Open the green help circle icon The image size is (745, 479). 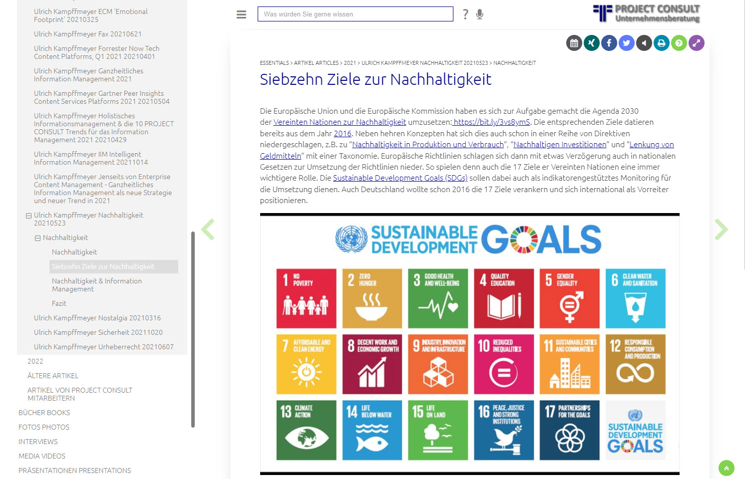[679, 43]
